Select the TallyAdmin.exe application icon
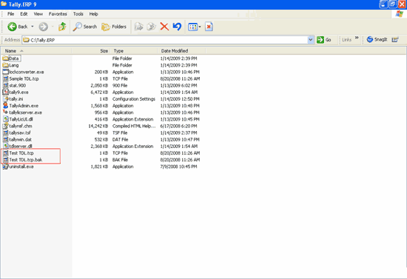407x279 pixels. (x=5, y=105)
